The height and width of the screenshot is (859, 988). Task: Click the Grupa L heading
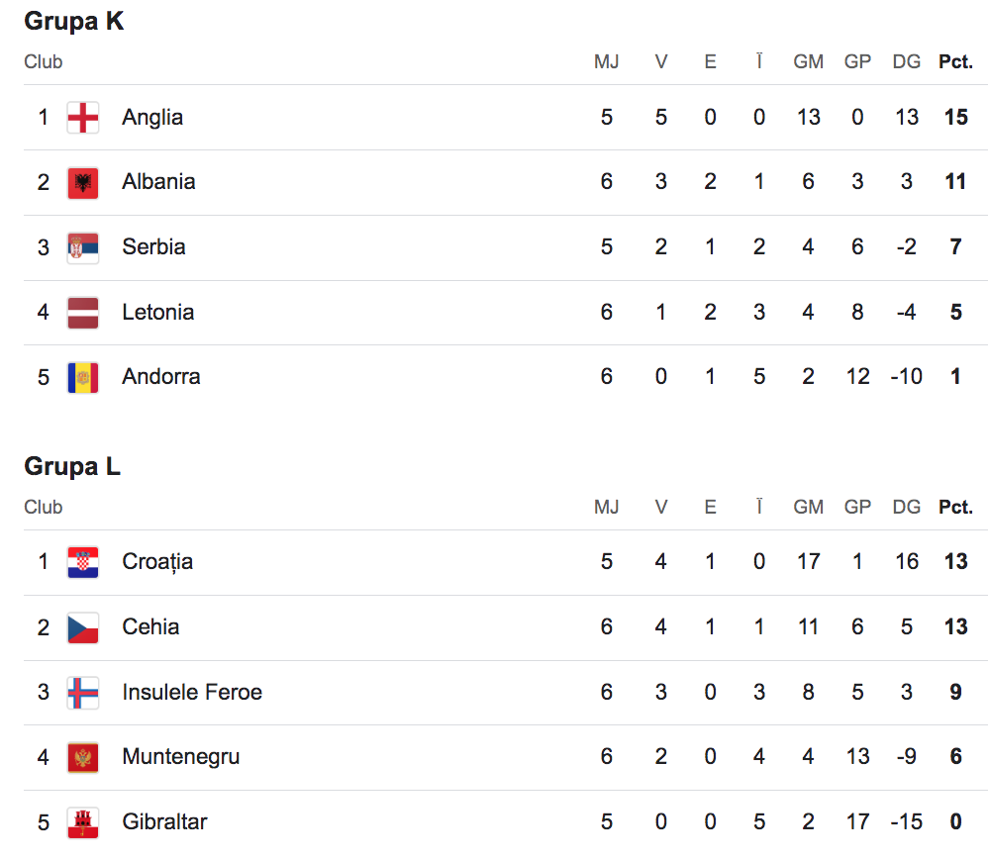pyautogui.click(x=72, y=466)
